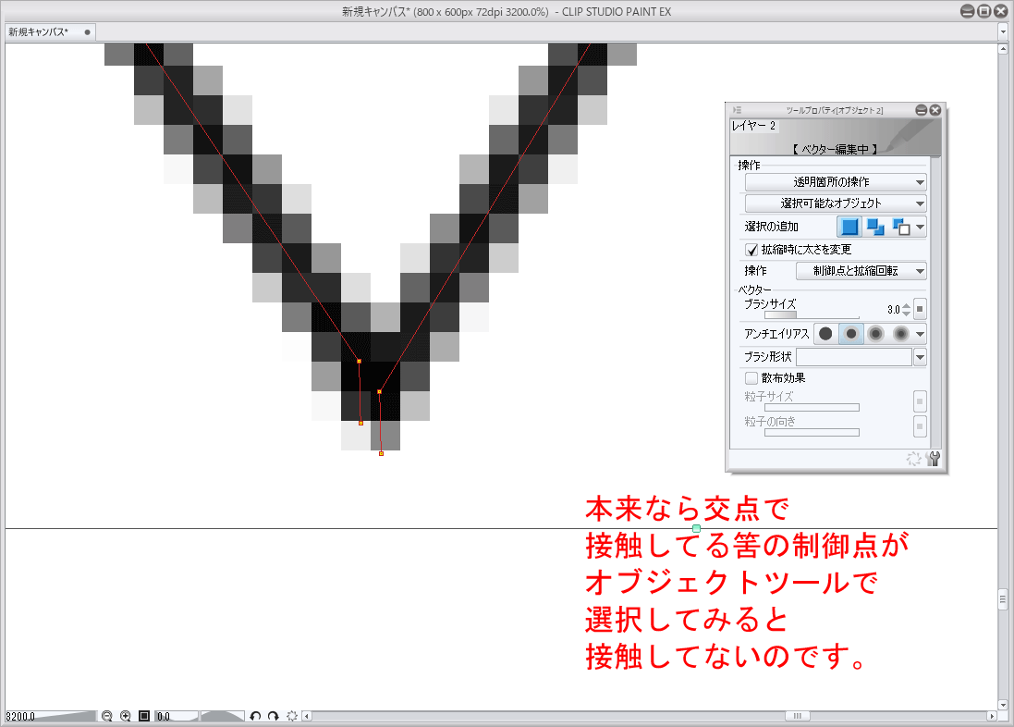This screenshot has height=727, width=1014.
Task: Select anti-aliasing none option
Action: [825, 334]
